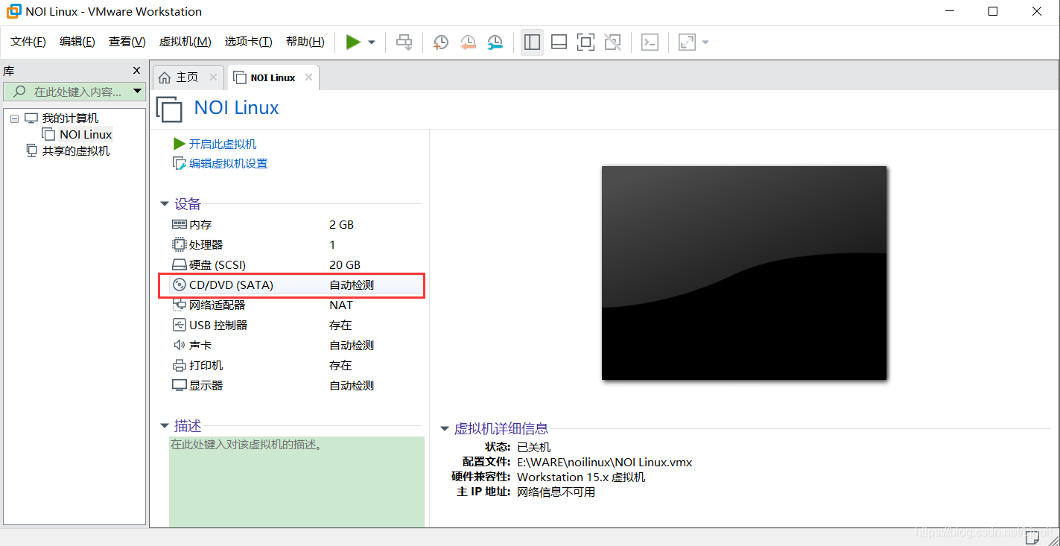Collapse the 设备 section

coord(165,204)
